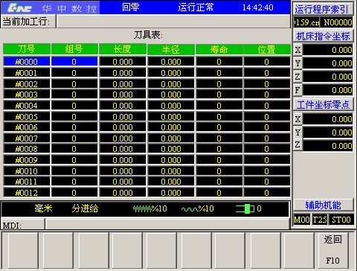Click the 工件坐标零点 button
Viewport: 357px width, 271px height.
coord(323,105)
